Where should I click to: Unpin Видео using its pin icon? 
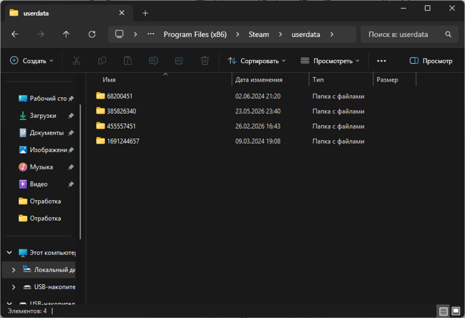pyautogui.click(x=71, y=184)
